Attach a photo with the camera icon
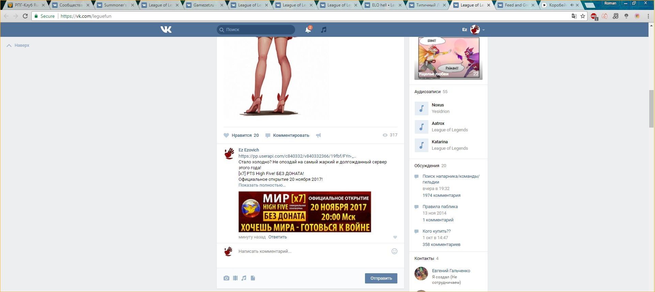Screen dimensions: 655x292 coord(226,278)
